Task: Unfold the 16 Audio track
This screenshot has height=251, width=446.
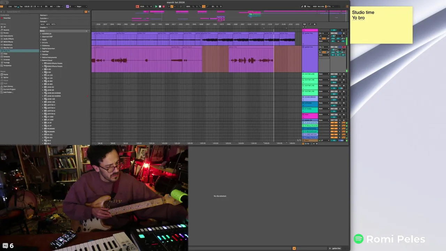Action: [x=303, y=103]
